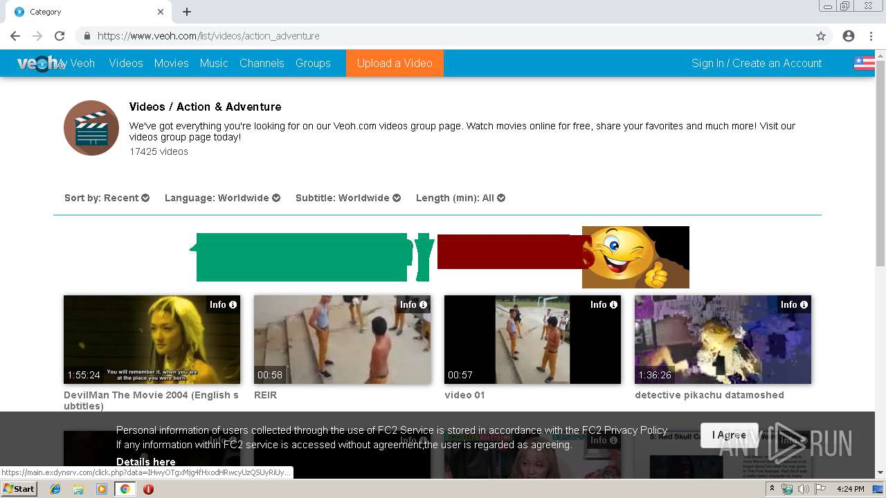Bookmark this page with the star icon
886x498 pixels.
[x=821, y=36]
